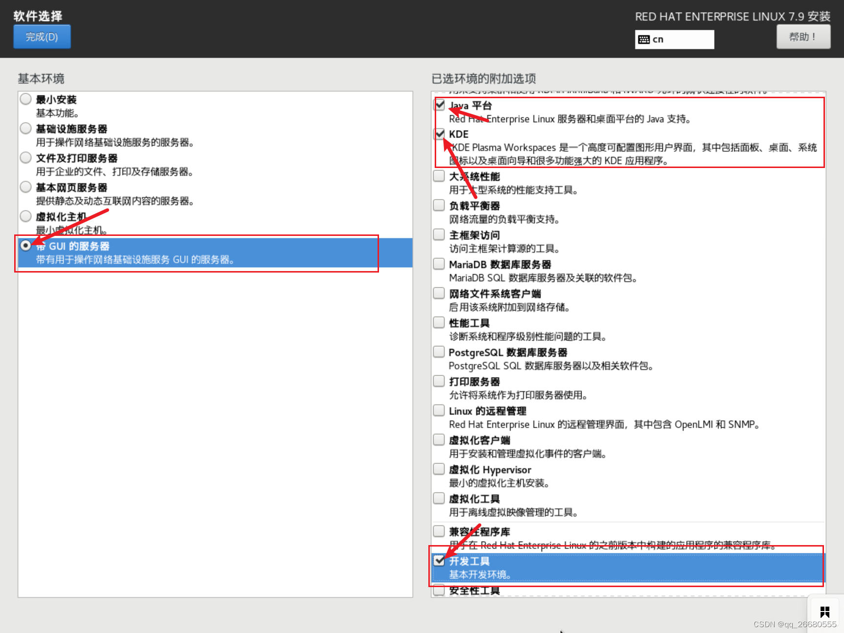Check the MariaDB 数据库服务器 add-on
The image size is (844, 633).
(439, 264)
